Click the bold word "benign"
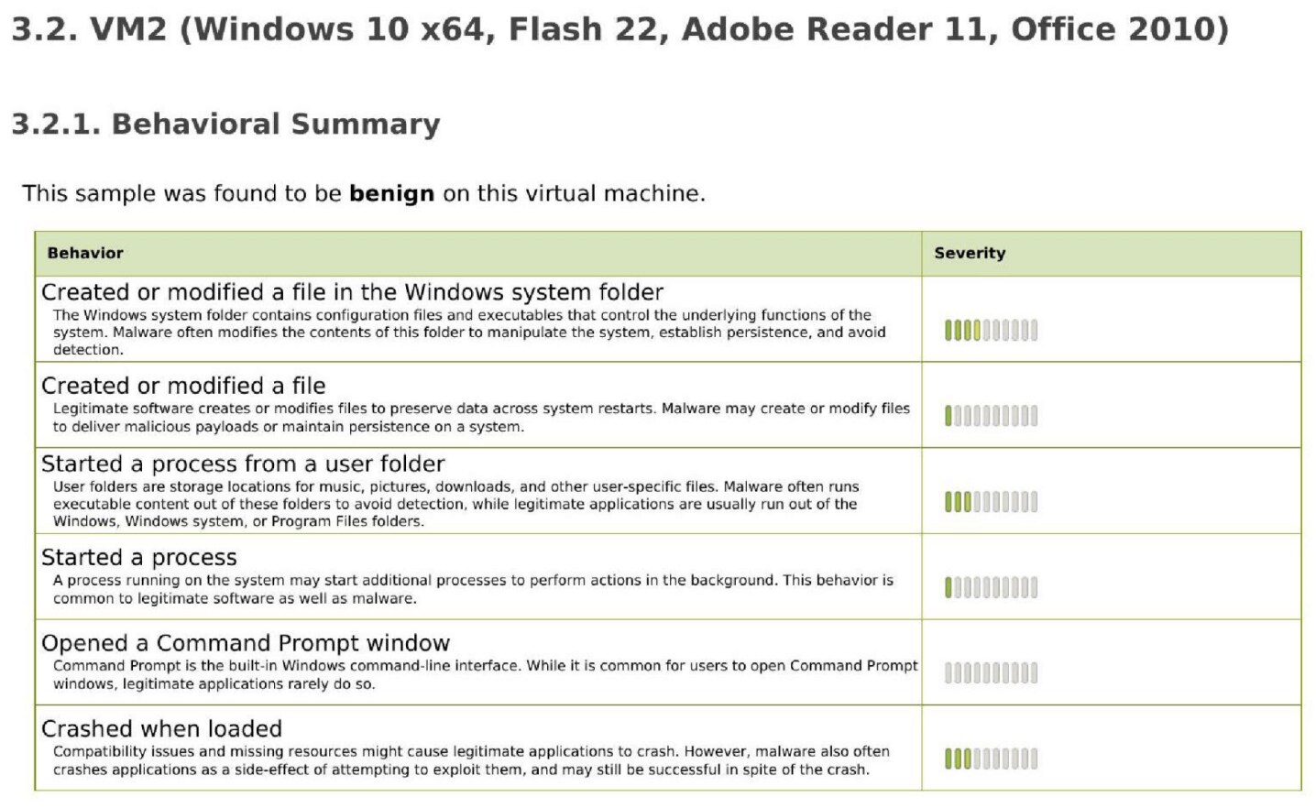 (391, 193)
